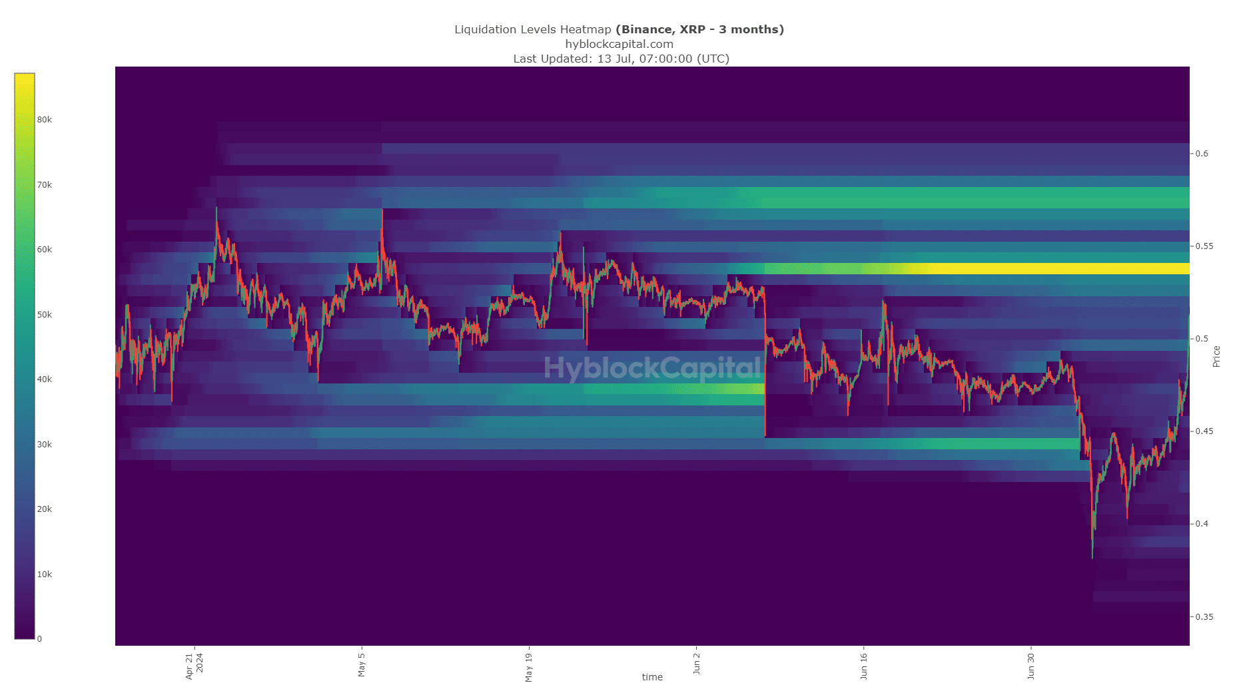Click the 'May 19' date tick label
1243x699 pixels.
click(x=529, y=667)
